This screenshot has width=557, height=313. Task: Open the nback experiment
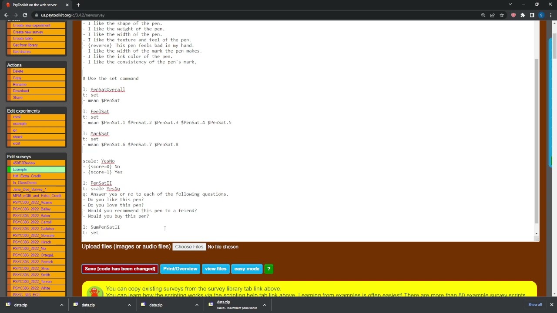pyautogui.click(x=17, y=137)
